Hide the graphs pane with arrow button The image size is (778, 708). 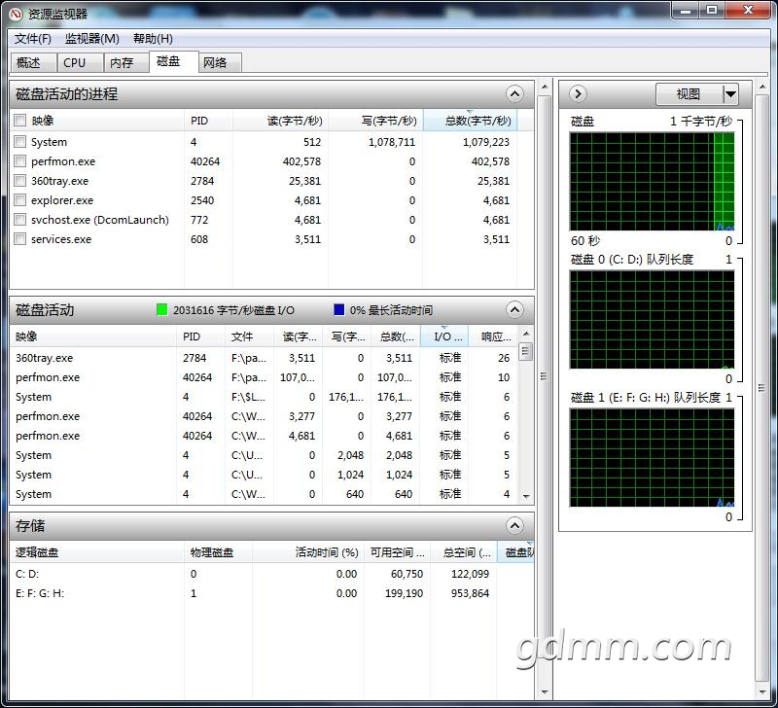pyautogui.click(x=578, y=94)
